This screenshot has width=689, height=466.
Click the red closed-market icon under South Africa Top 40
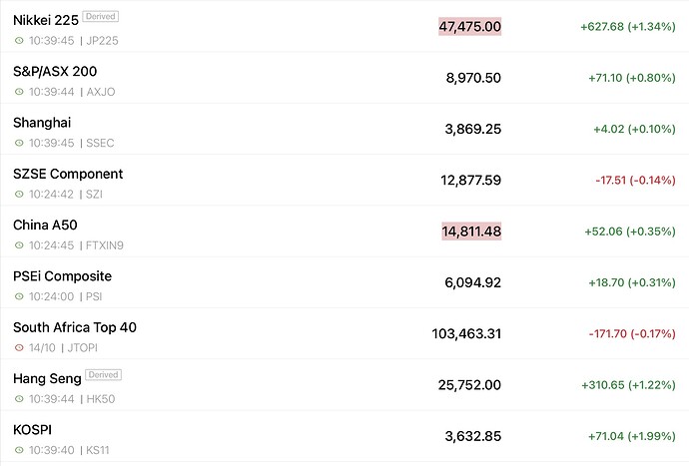coord(19,347)
